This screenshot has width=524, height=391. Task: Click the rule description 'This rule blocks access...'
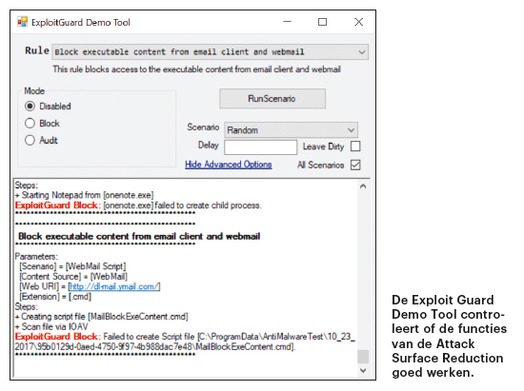(x=196, y=69)
